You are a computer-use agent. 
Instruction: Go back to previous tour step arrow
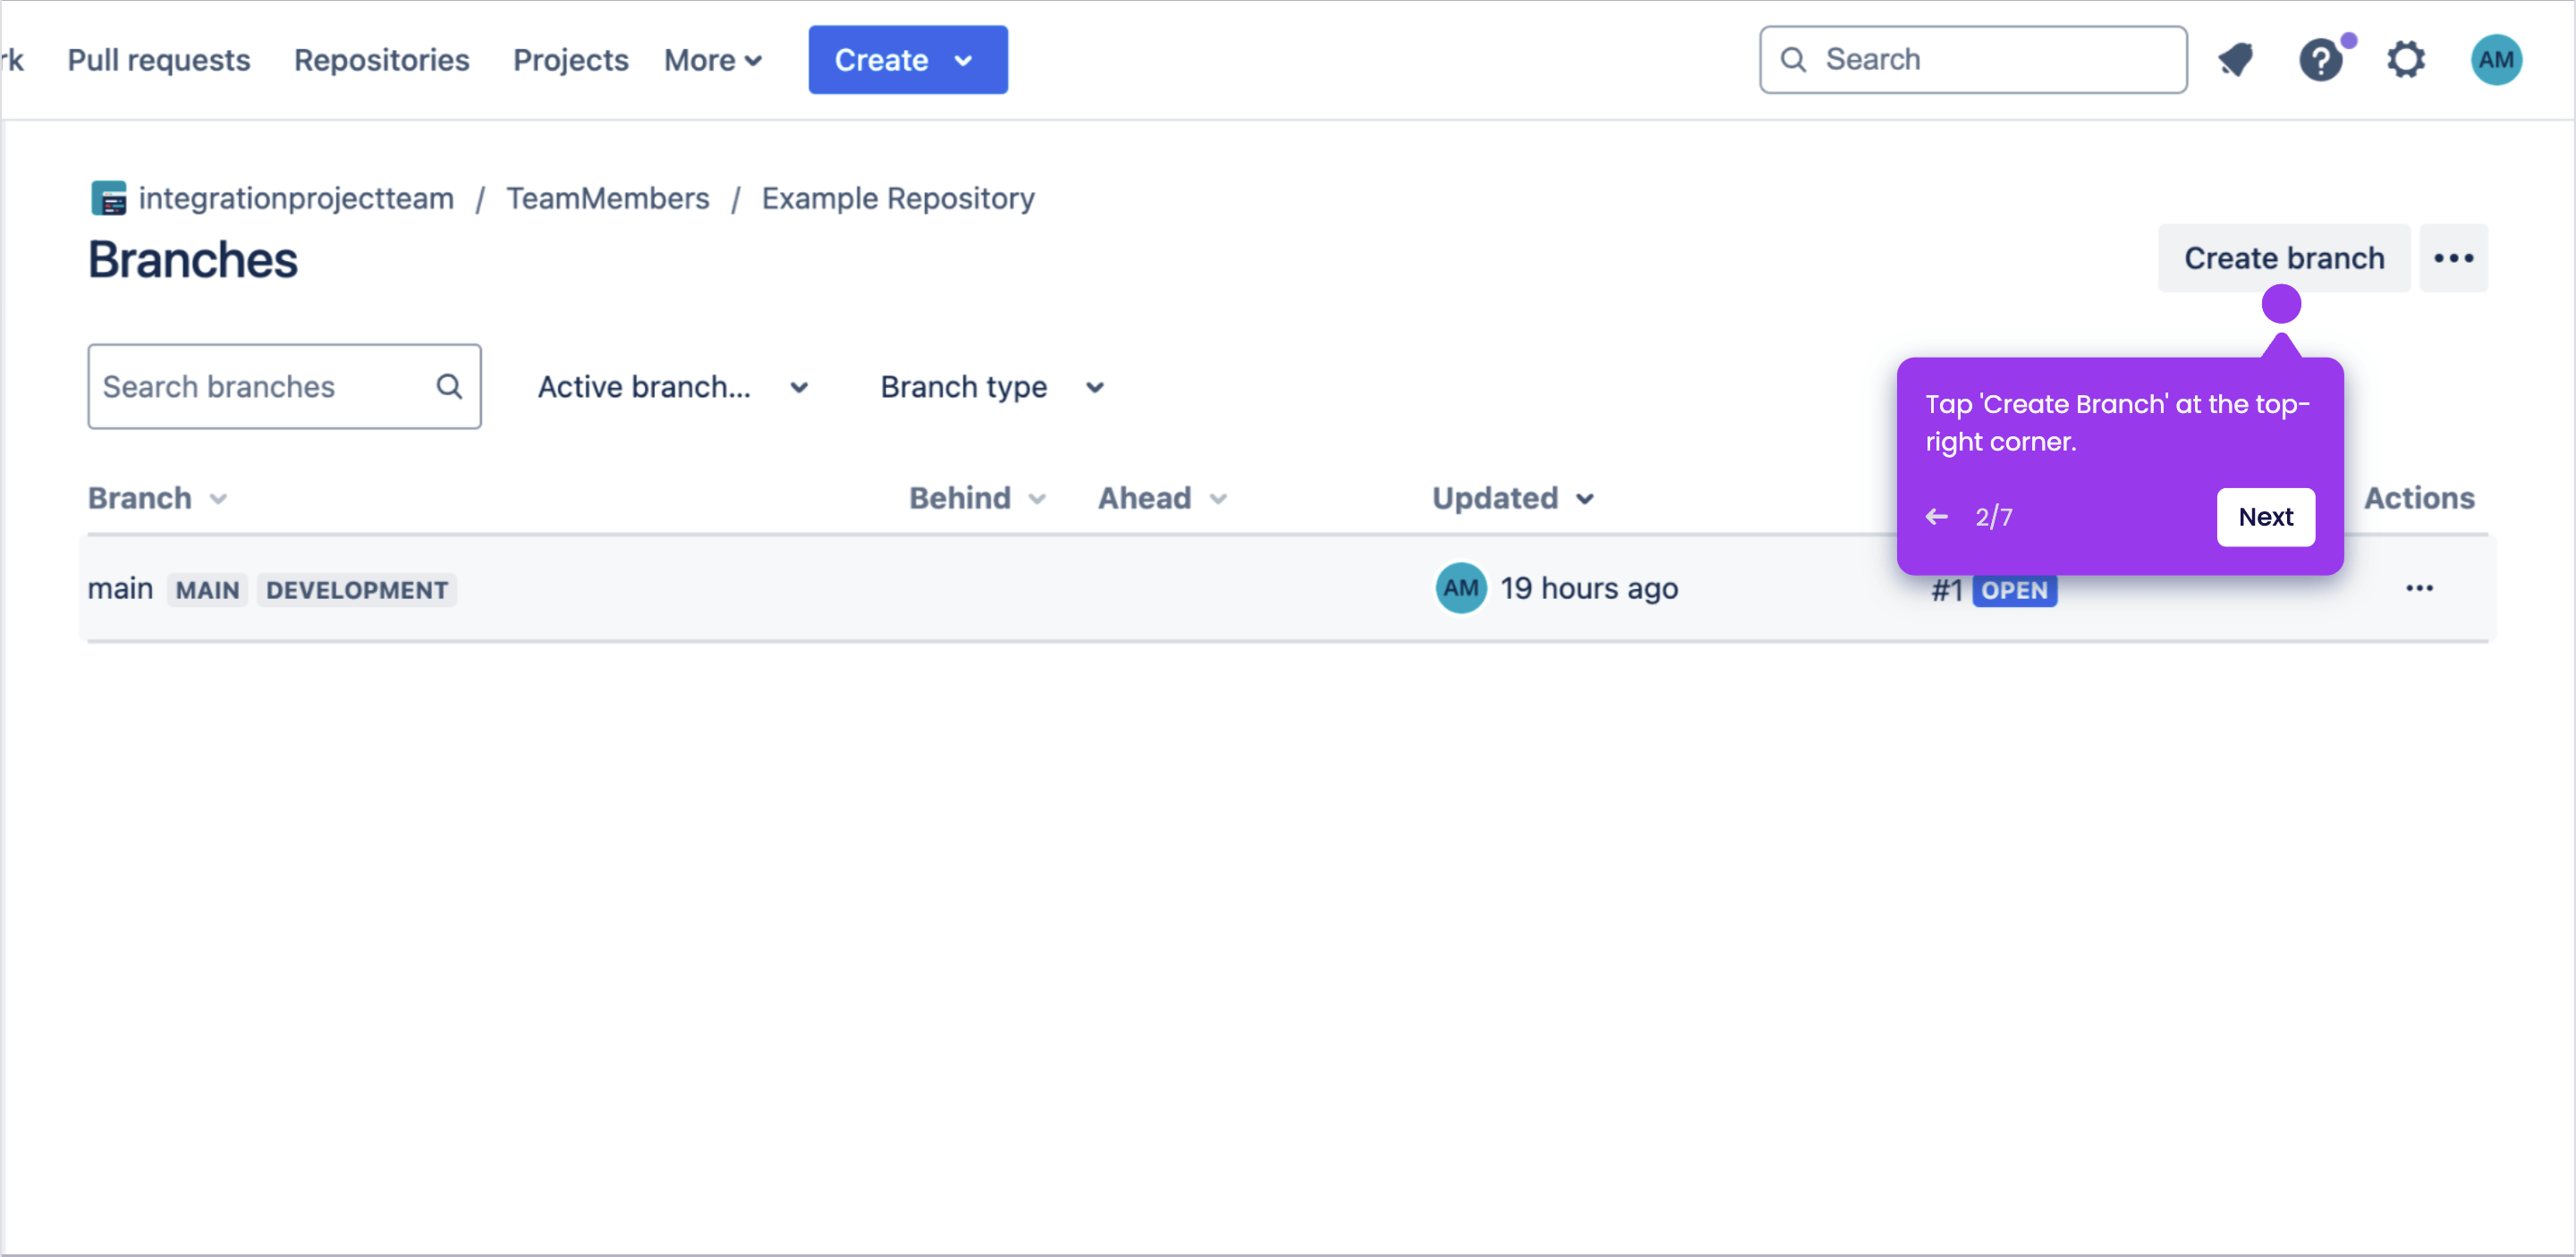coord(1937,517)
